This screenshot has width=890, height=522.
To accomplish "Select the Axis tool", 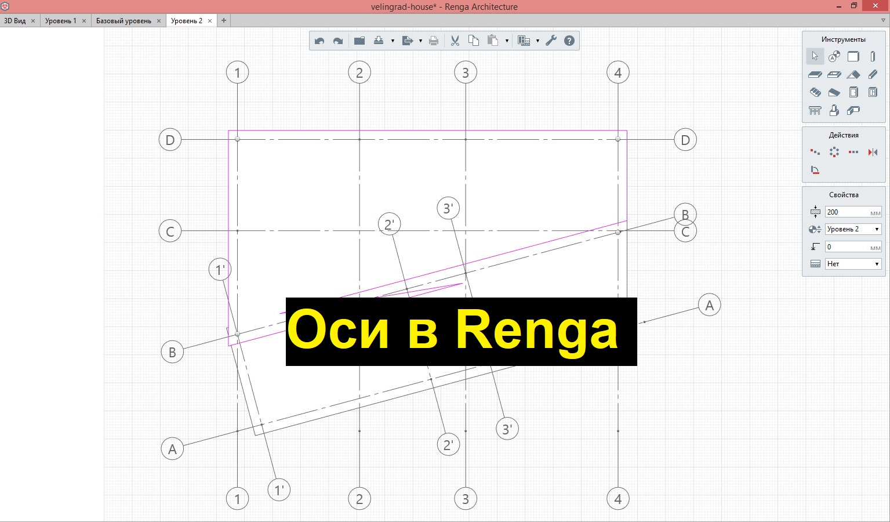I will pos(834,56).
